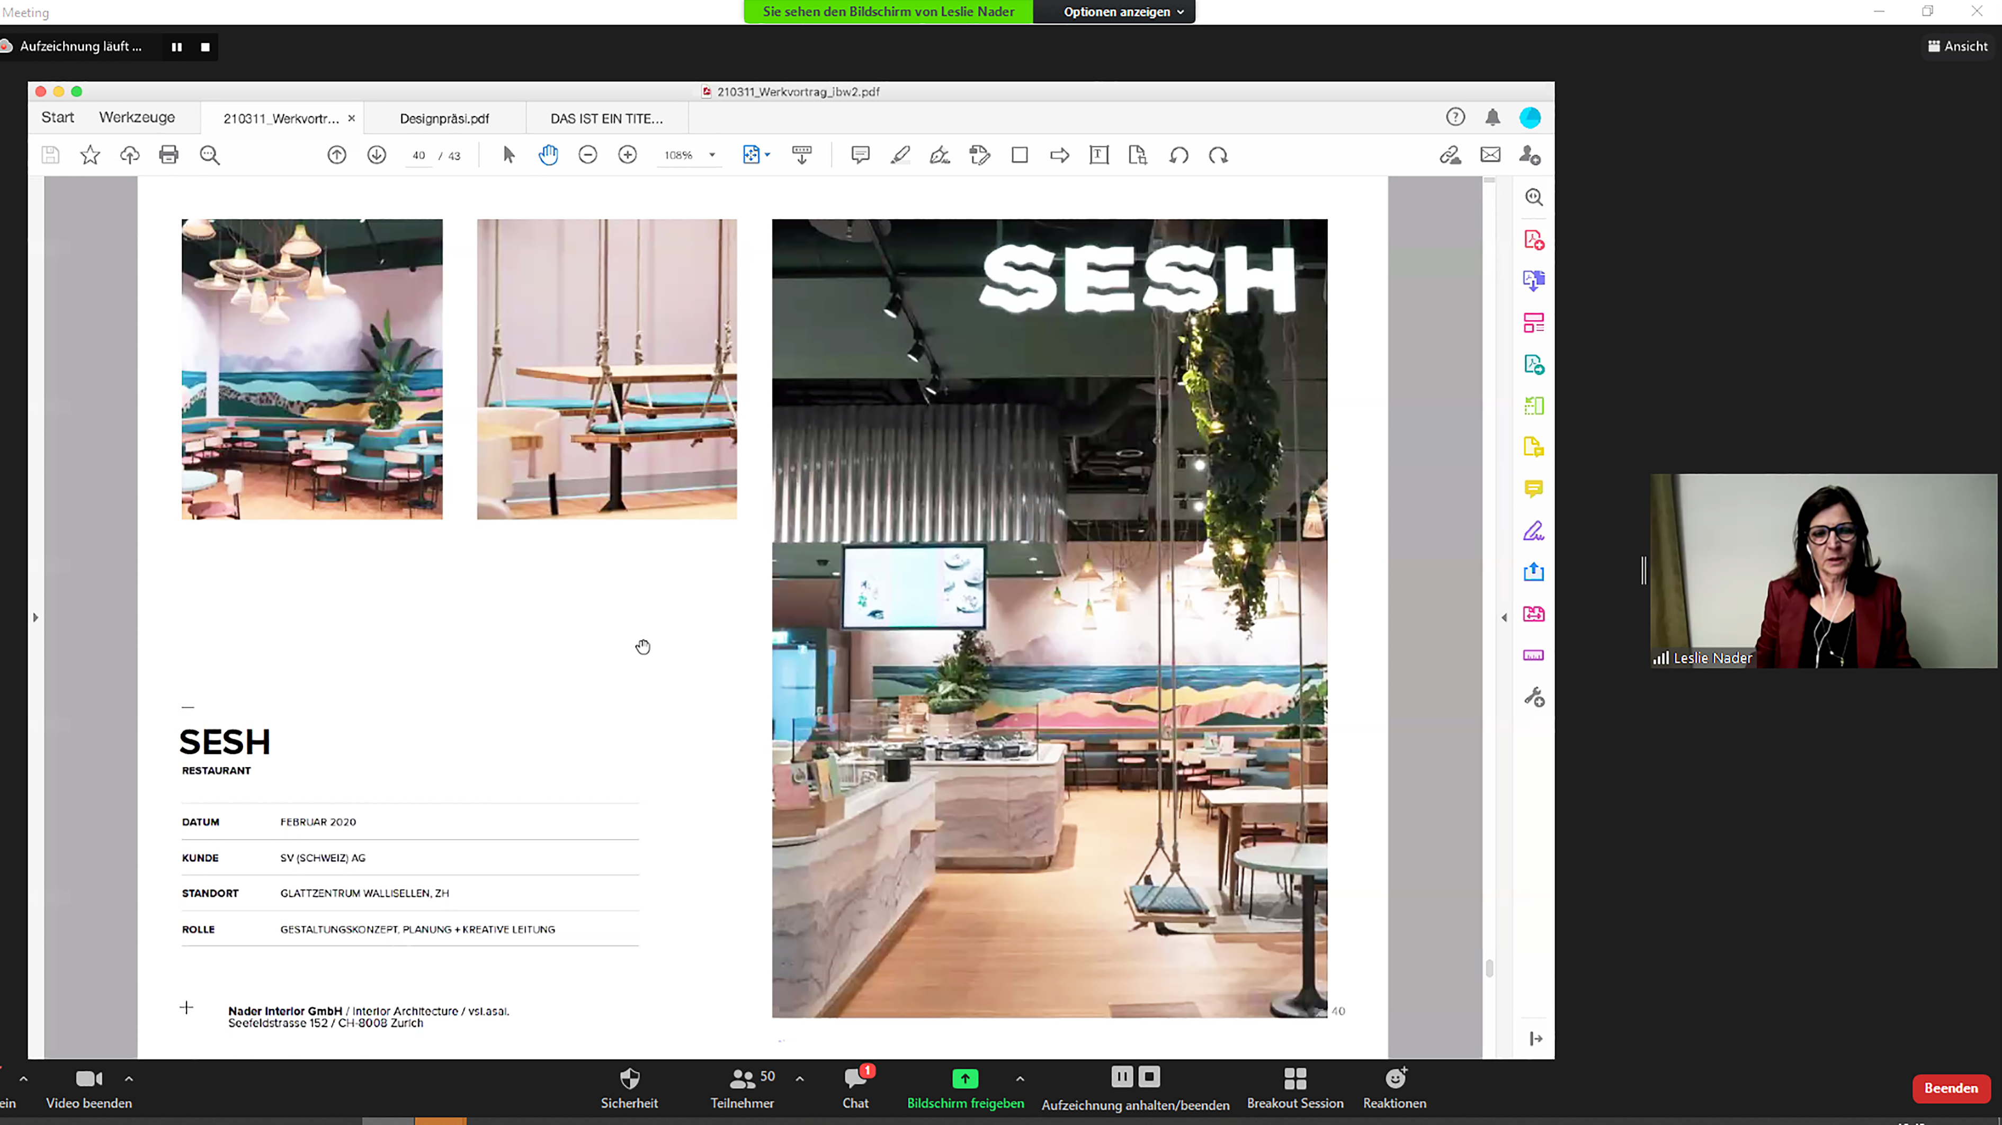This screenshot has height=1125, width=2002.
Task: Expand video options arrow beside Video beenden
Action: (129, 1078)
